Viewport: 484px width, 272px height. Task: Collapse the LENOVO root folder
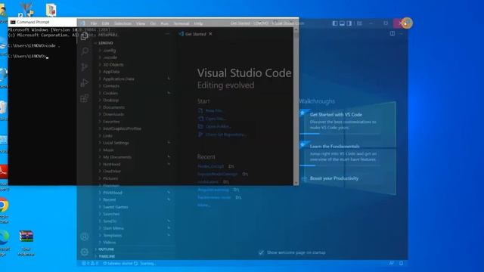(106, 43)
